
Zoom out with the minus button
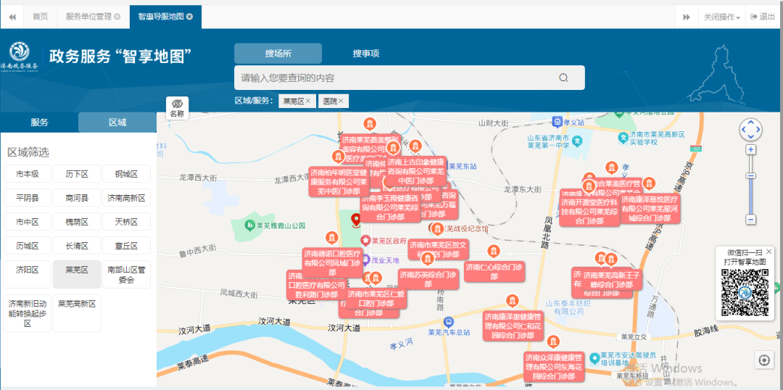coord(750,219)
